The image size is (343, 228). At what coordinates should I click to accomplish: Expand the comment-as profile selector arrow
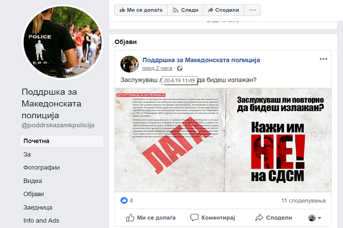(320, 218)
